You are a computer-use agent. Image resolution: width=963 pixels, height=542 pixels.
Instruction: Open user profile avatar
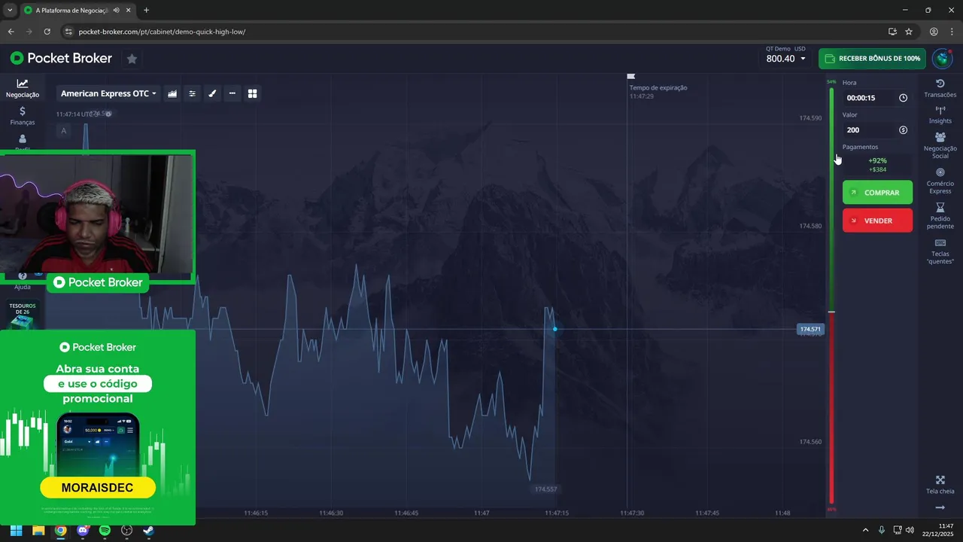(x=942, y=58)
